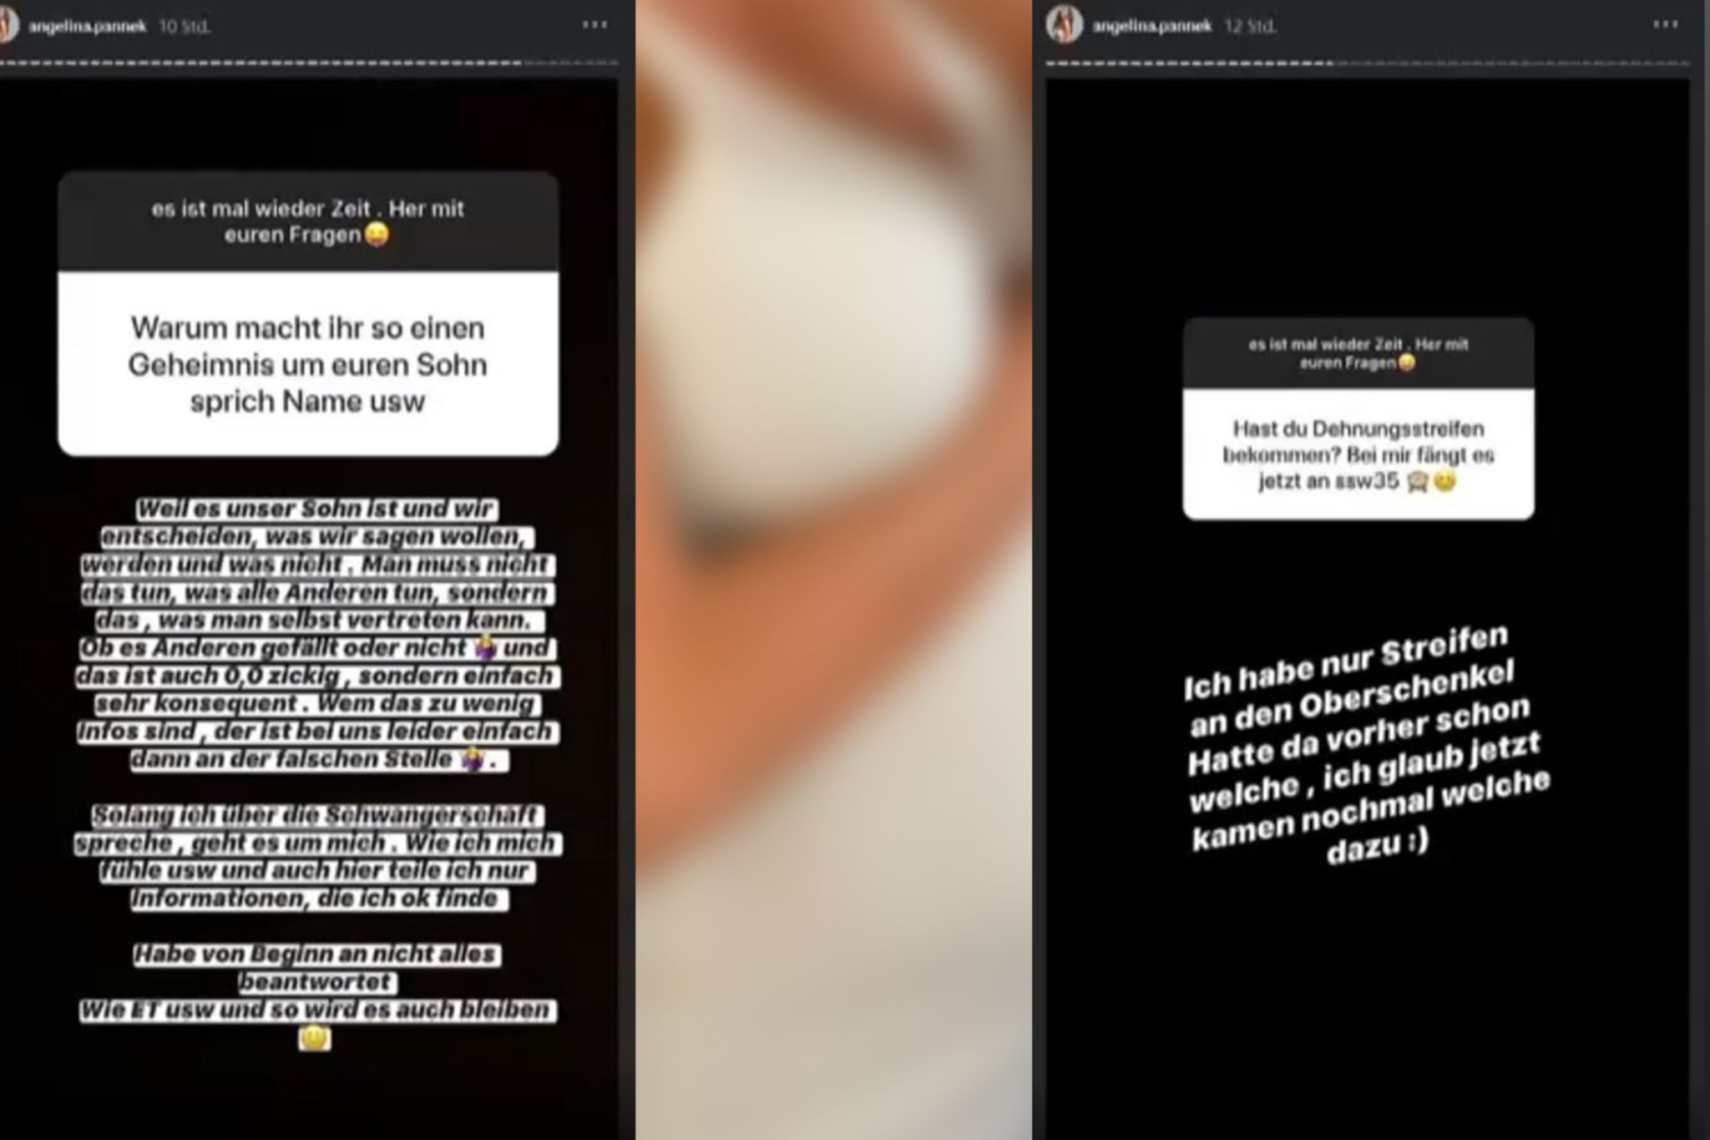Open angelina.pannek username in the 10 Std. story

click(x=88, y=27)
